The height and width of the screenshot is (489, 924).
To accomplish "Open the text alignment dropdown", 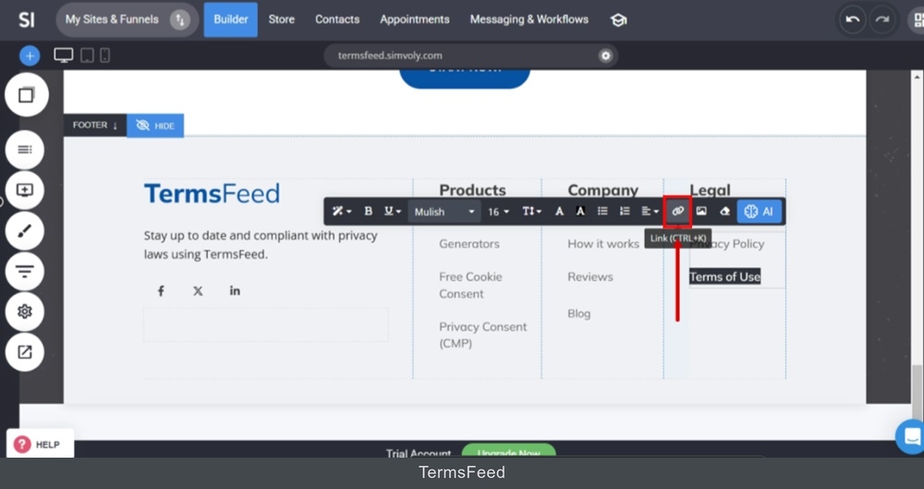I will (x=650, y=211).
